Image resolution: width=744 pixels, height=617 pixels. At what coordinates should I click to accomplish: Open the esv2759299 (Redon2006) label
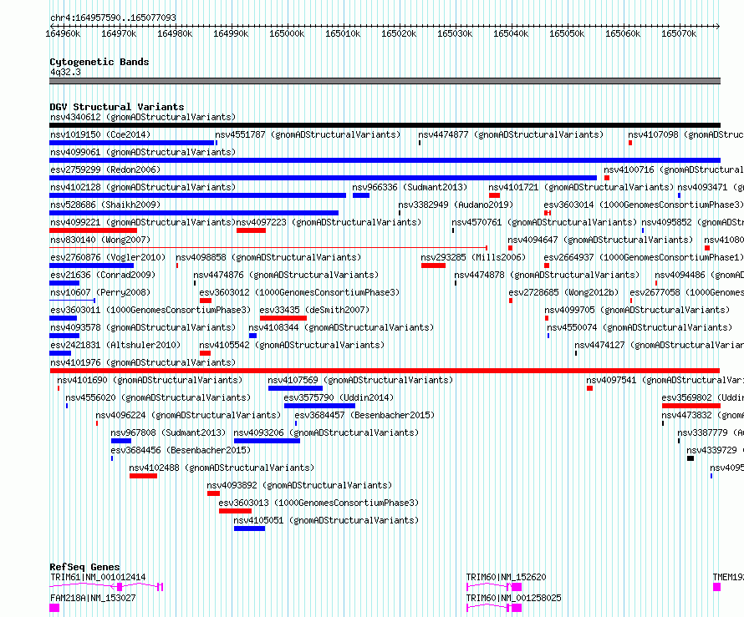click(x=105, y=169)
